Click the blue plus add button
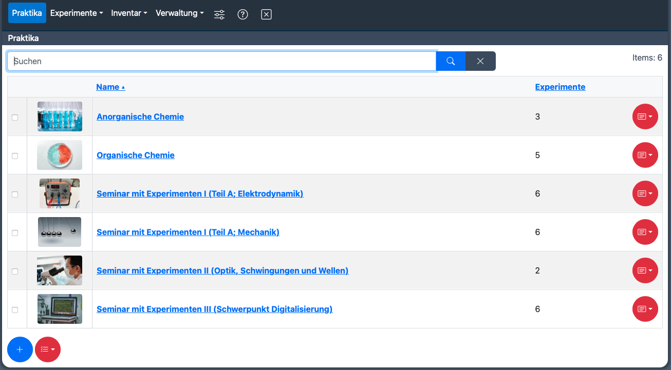The image size is (671, 370). pyautogui.click(x=20, y=349)
